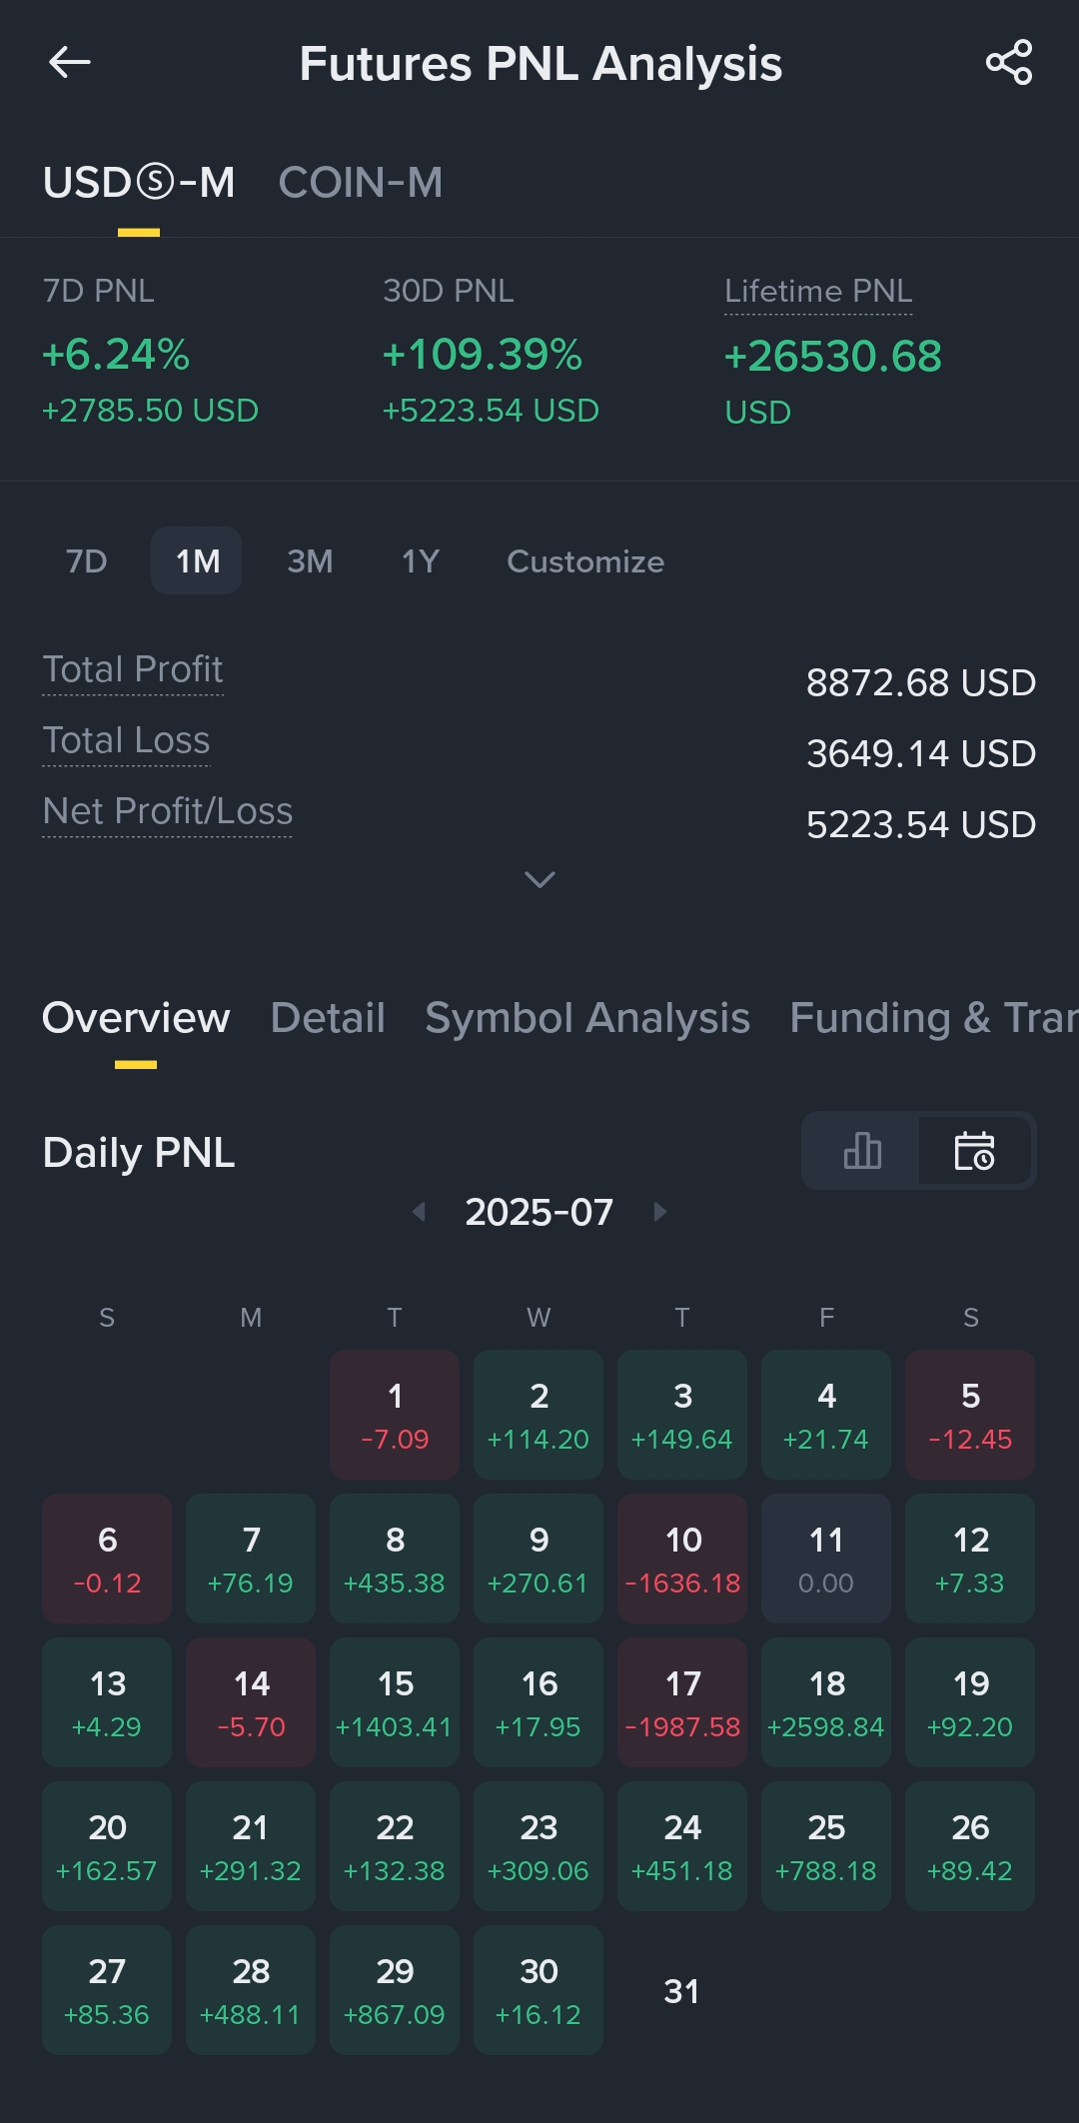Viewport: 1079px width, 2123px height.
Task: Open the share icon
Action: (x=1008, y=63)
